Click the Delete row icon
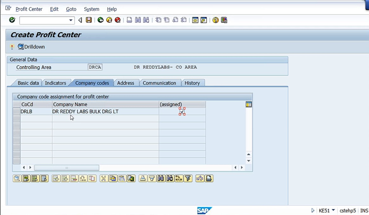The height and width of the screenshot is (215, 369). point(74,179)
